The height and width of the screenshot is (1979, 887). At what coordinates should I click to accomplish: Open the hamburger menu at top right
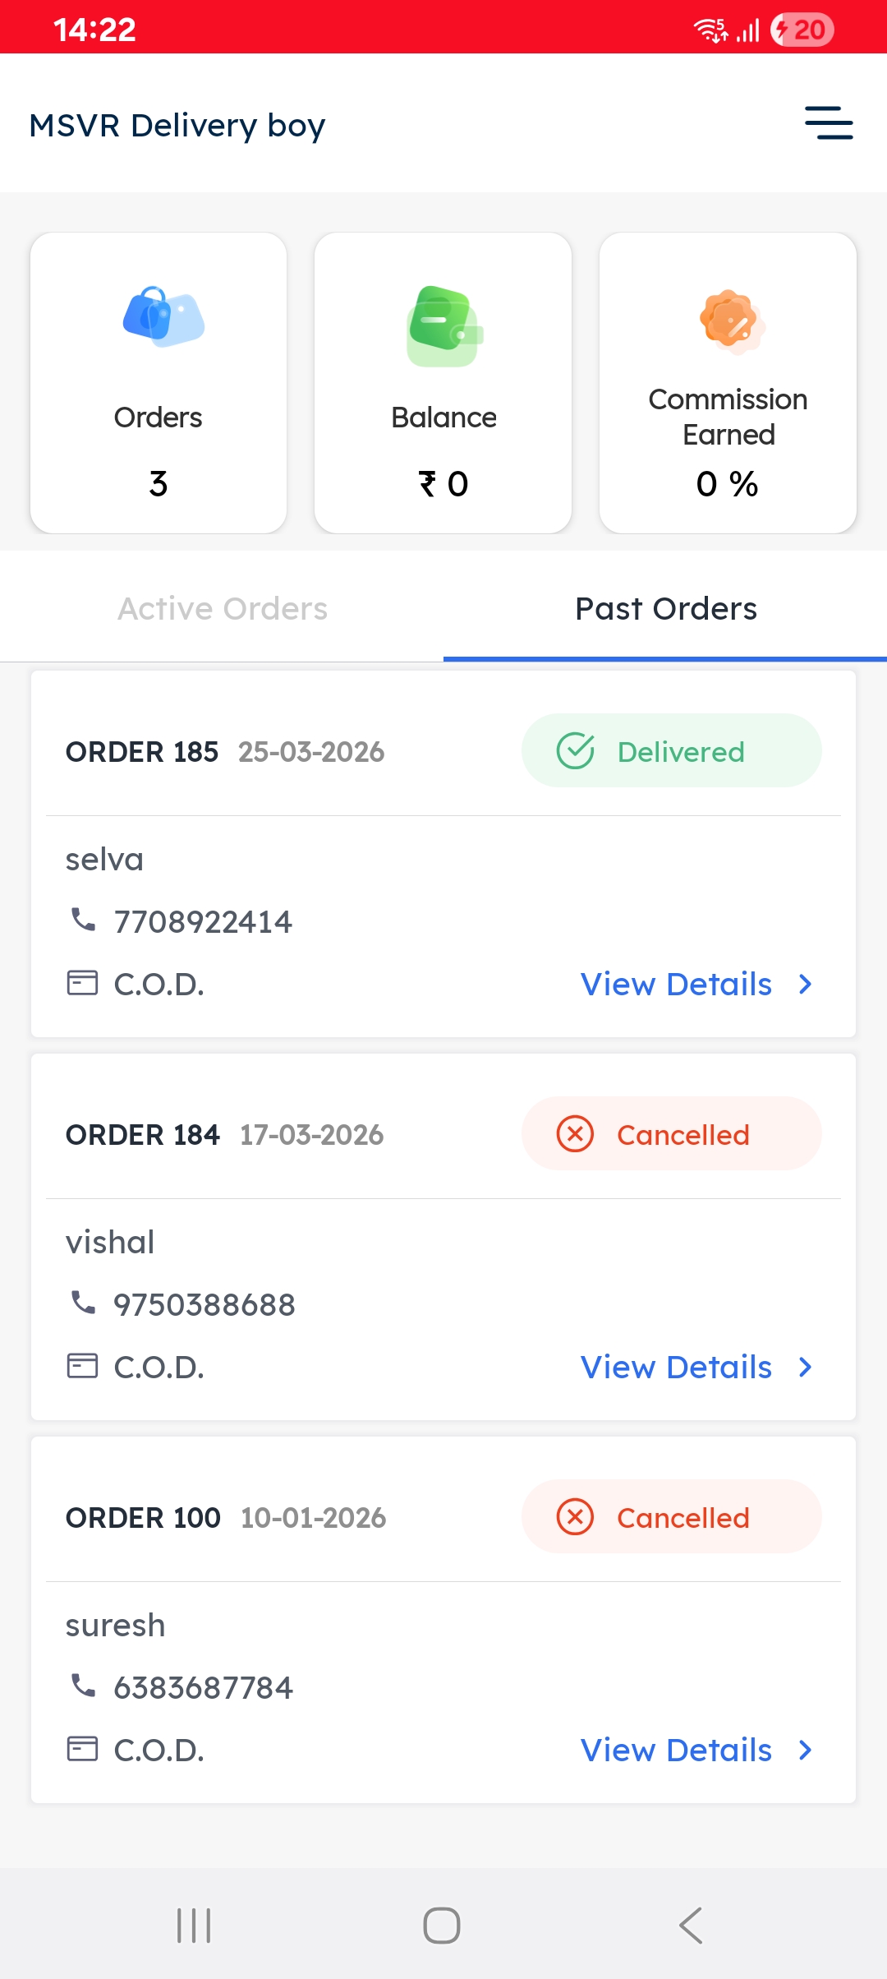(x=828, y=123)
